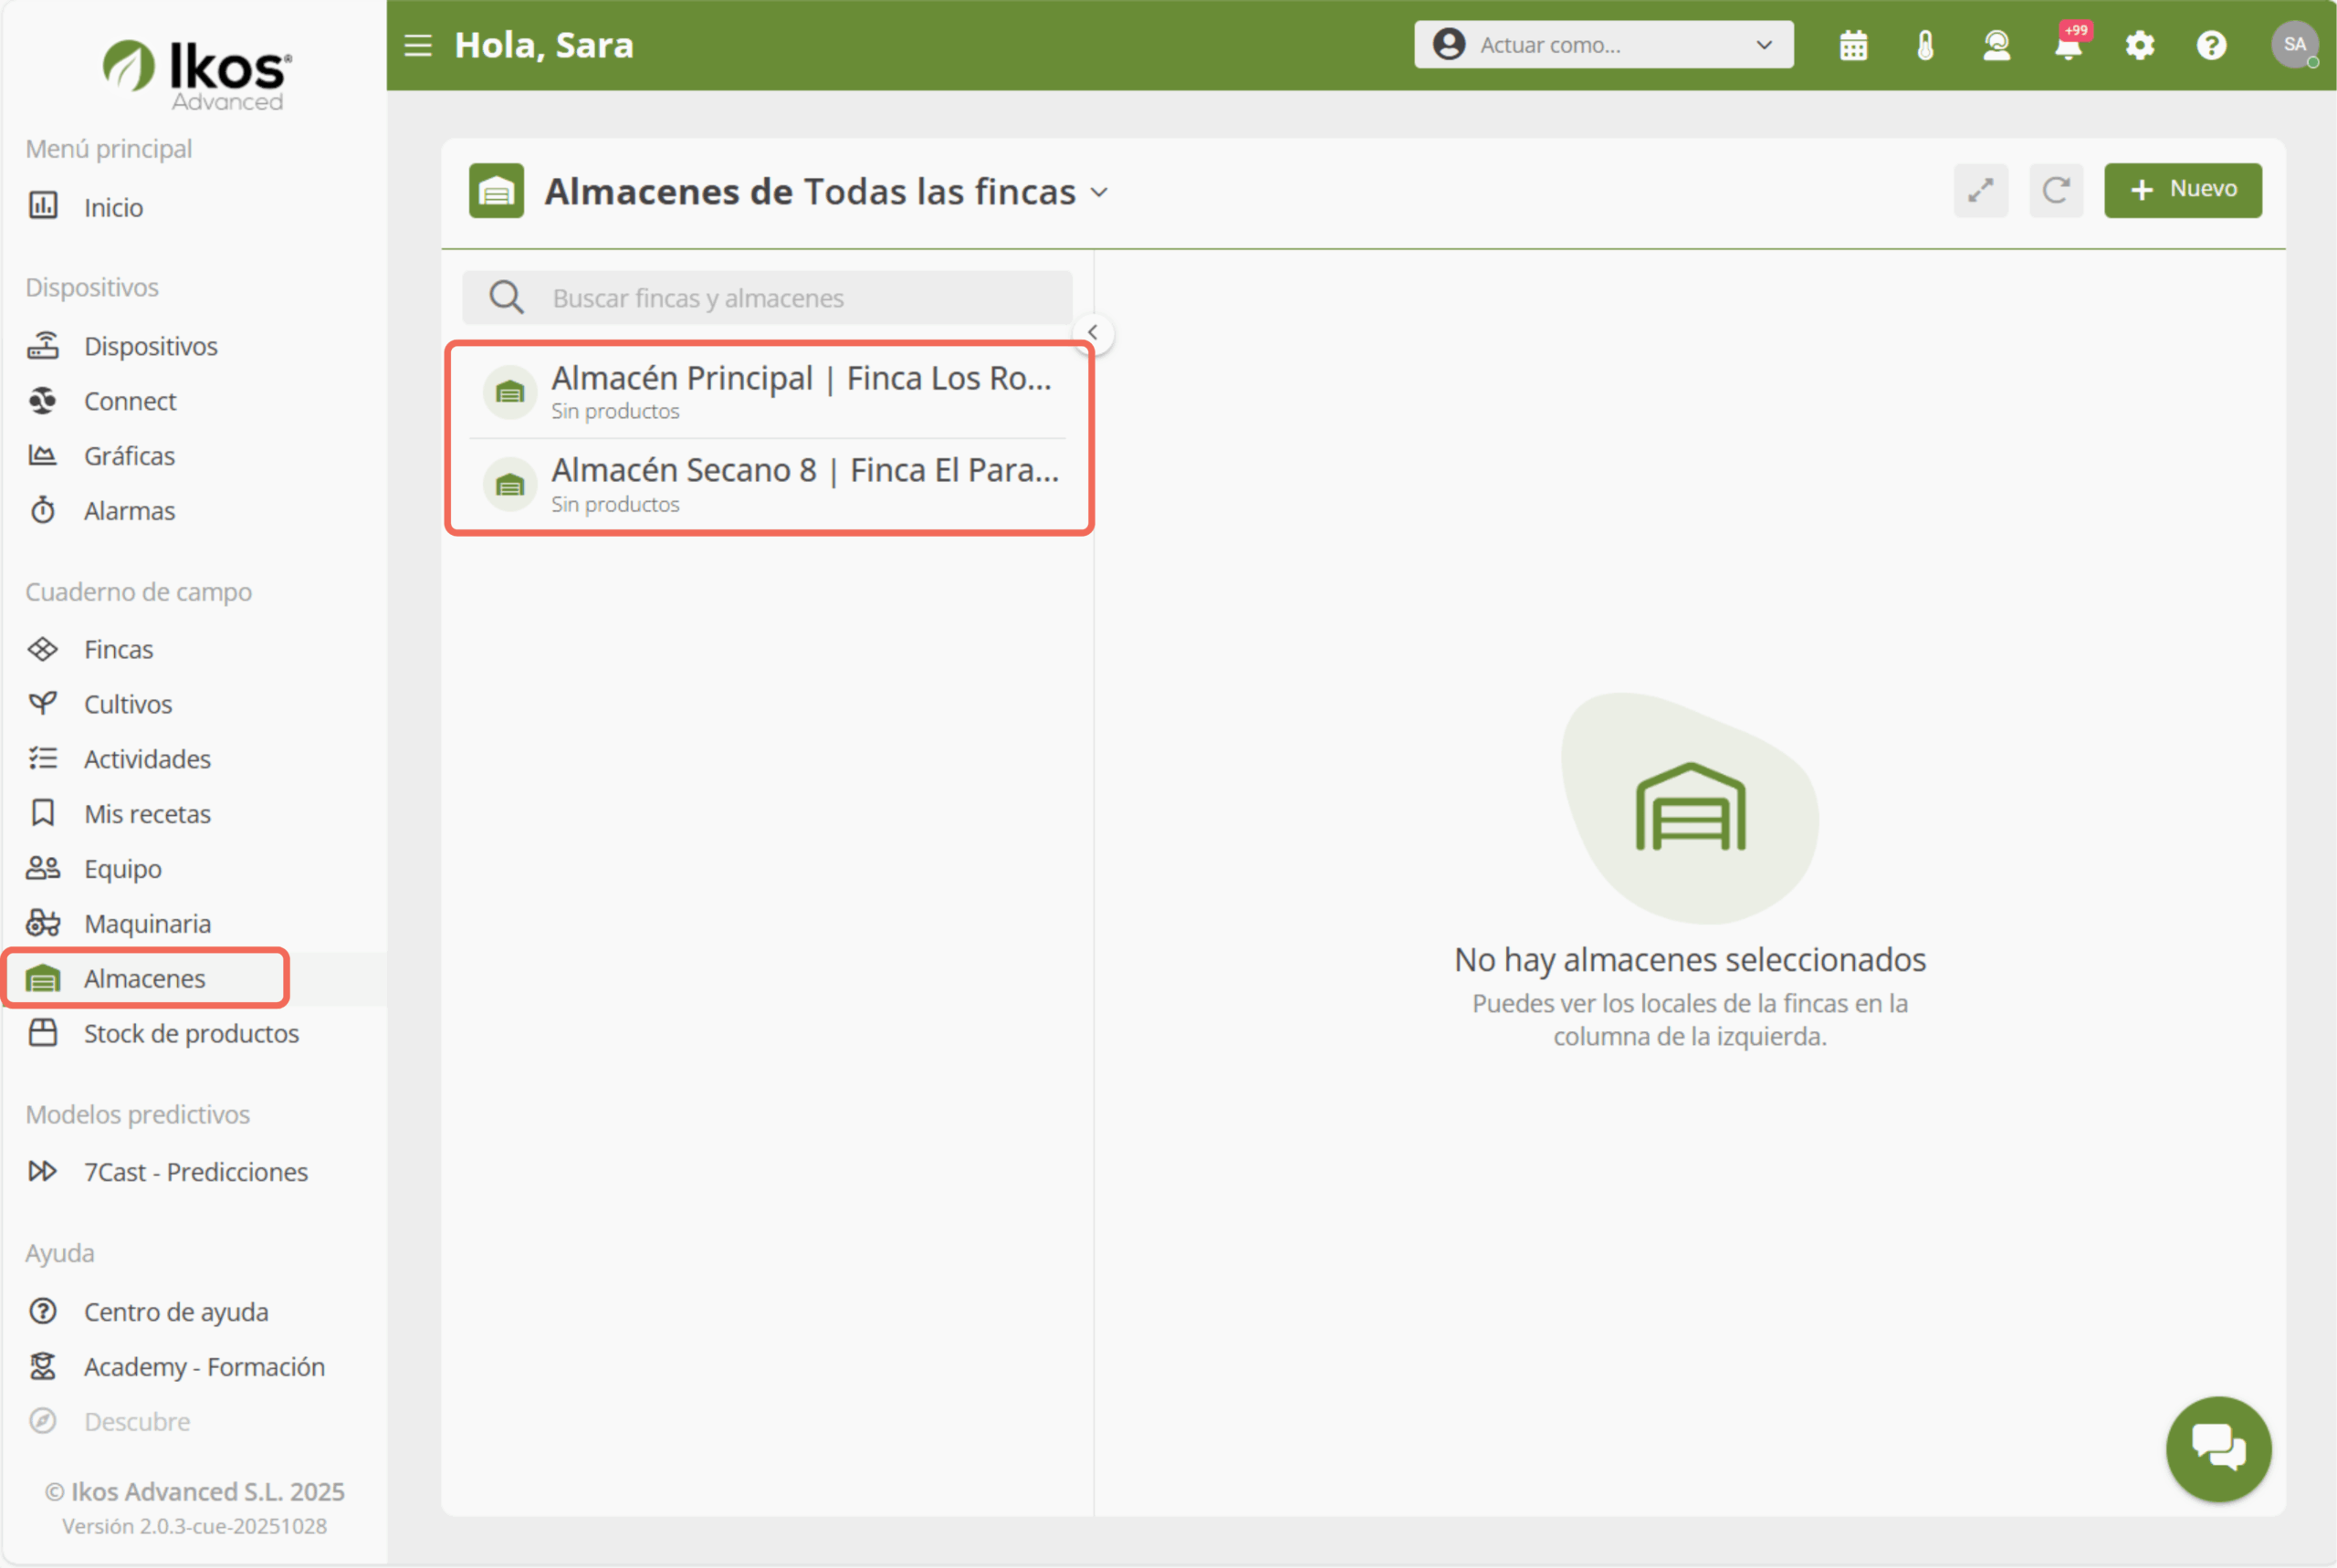This screenshot has width=2337, height=1568.
Task: Click the expand fullscreen arrows icon
Action: tap(1980, 190)
